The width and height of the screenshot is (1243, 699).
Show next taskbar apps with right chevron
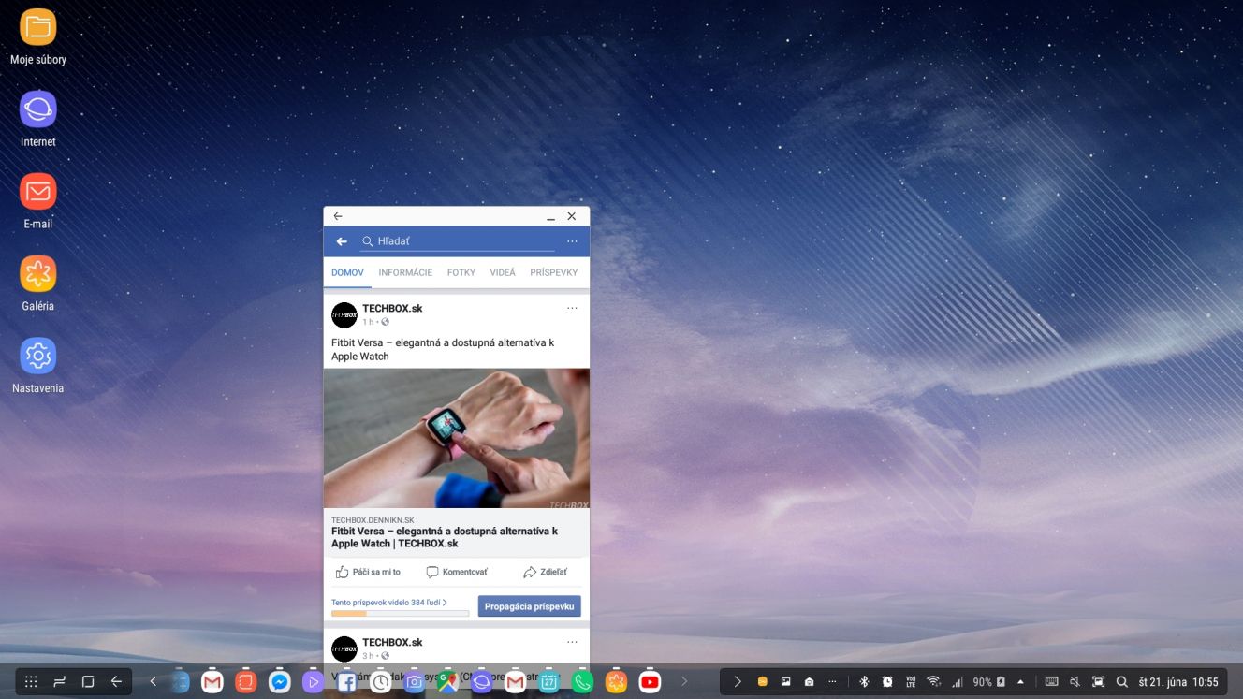pyautogui.click(x=684, y=682)
